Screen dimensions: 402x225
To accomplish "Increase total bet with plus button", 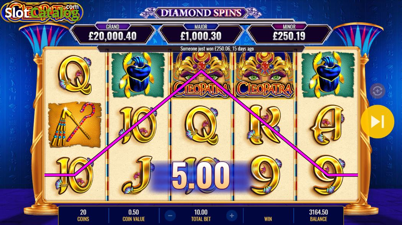I will pos(232,215).
